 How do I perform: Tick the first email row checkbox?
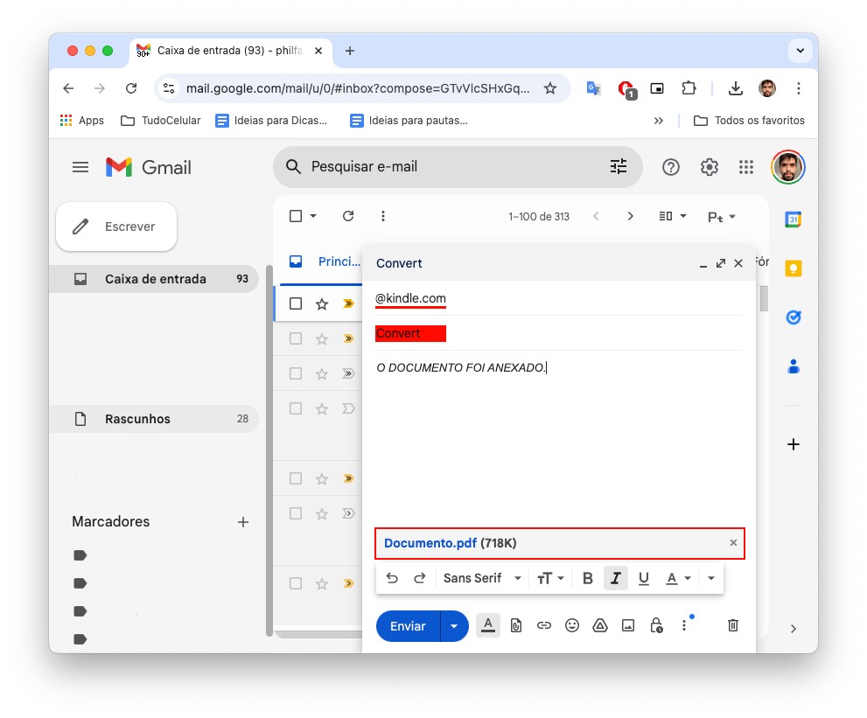point(296,303)
